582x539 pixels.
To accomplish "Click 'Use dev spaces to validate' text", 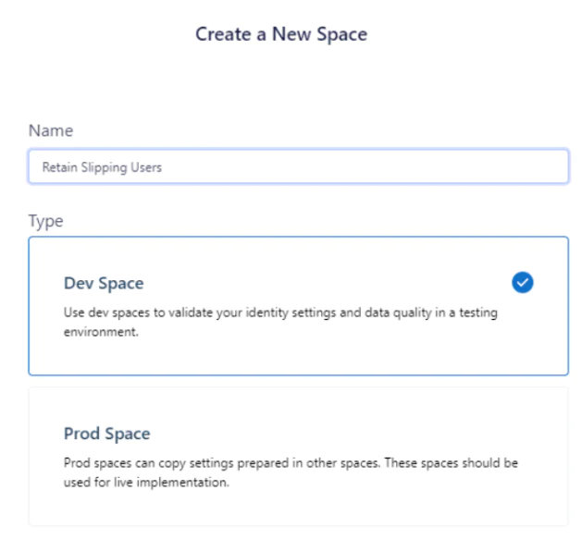I will point(134,312).
